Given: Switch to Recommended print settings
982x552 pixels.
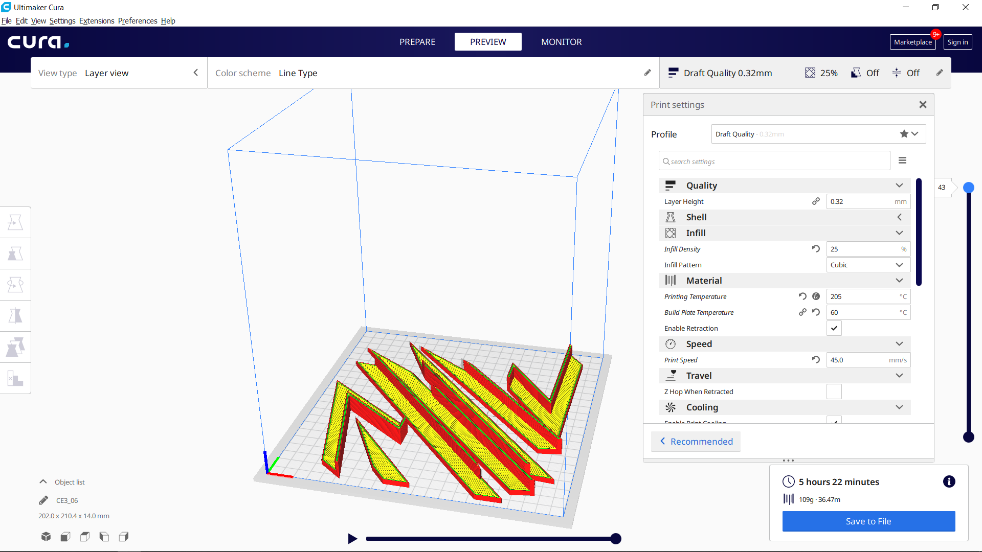Looking at the screenshot, I should [696, 442].
